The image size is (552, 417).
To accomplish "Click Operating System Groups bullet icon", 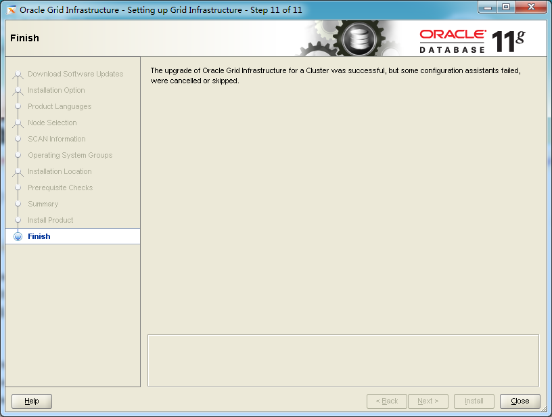I will [18, 155].
